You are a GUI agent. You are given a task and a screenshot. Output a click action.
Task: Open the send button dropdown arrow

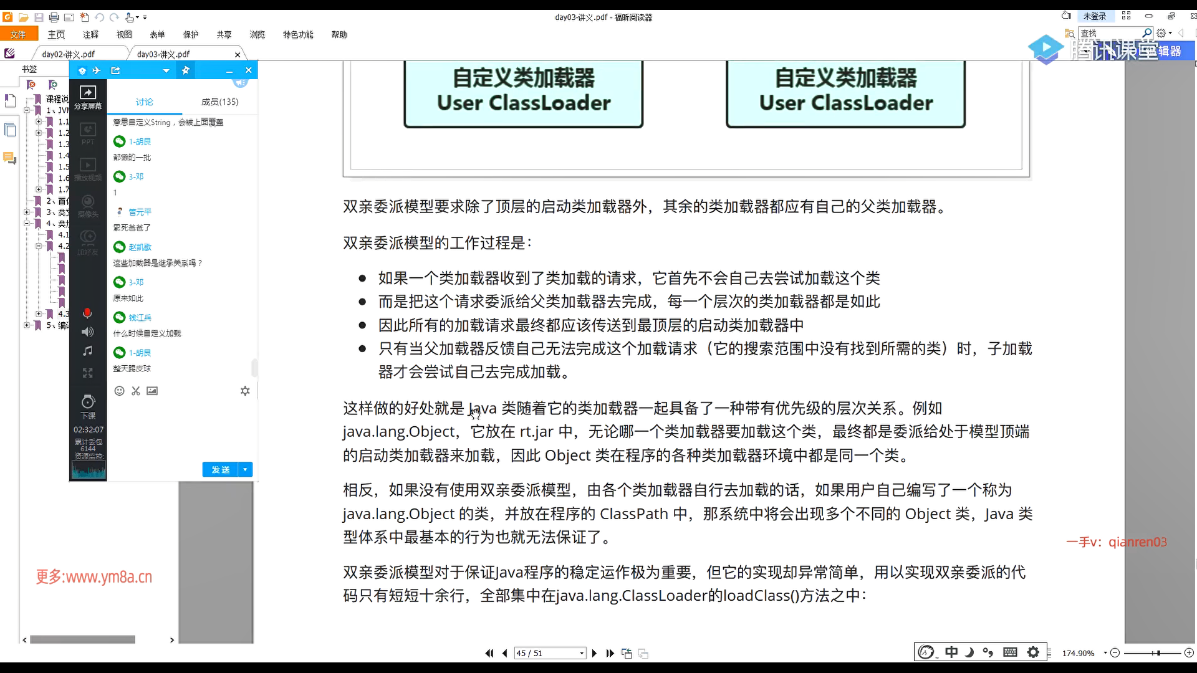(x=246, y=469)
